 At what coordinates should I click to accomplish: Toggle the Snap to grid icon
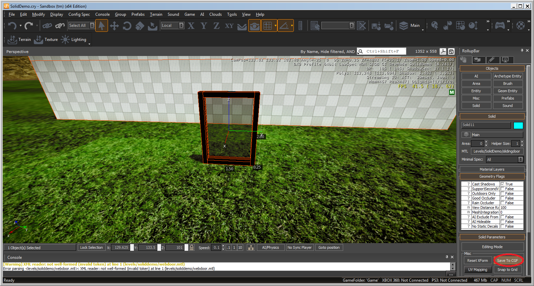pyautogui.click(x=268, y=25)
